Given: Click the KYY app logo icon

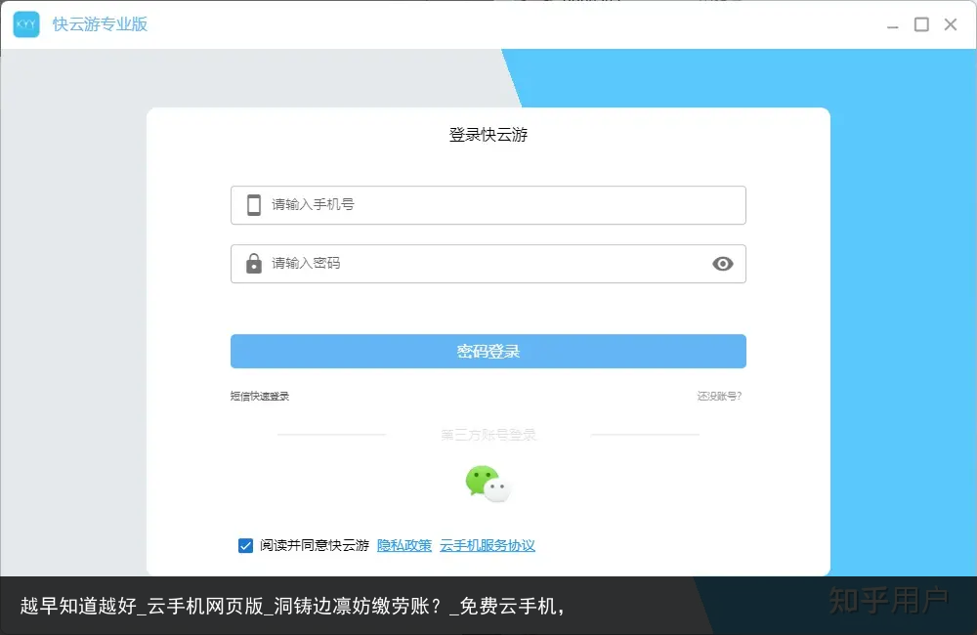Looking at the screenshot, I should pyautogui.click(x=26, y=24).
